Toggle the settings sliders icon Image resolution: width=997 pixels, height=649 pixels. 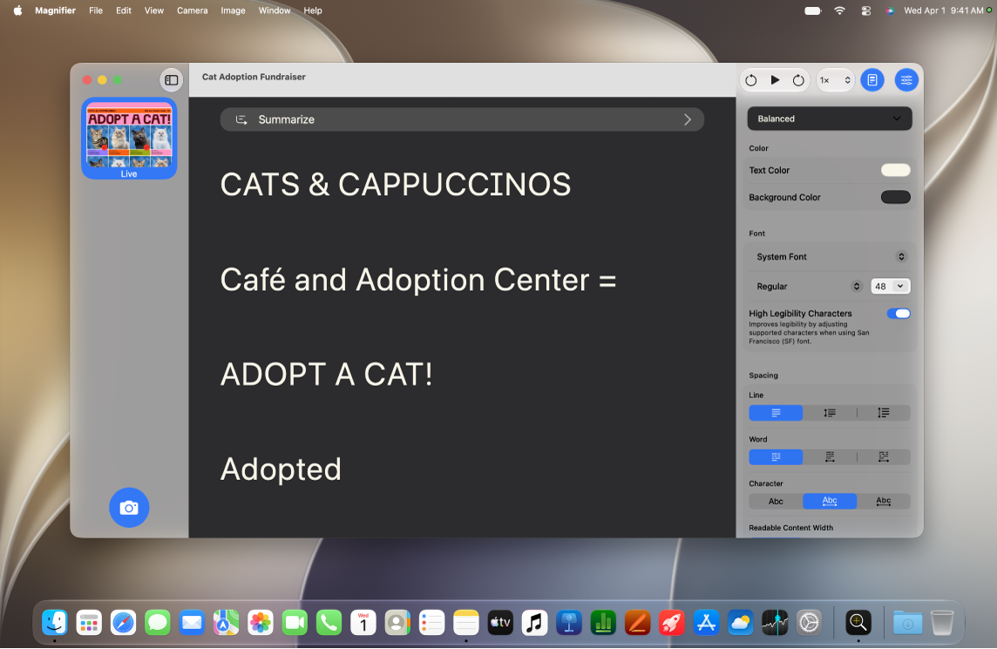[x=906, y=80]
